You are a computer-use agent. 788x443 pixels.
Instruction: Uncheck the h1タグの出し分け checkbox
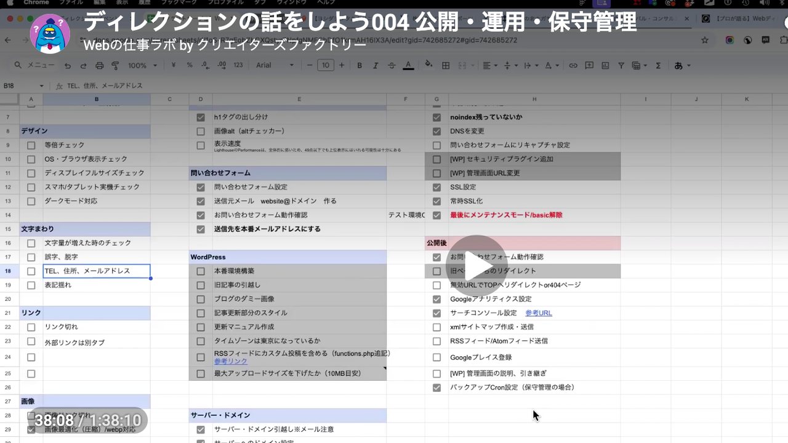tap(200, 117)
